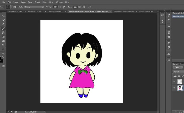
Task: Open brush preset picker dropdown
Action: pos(11,7)
